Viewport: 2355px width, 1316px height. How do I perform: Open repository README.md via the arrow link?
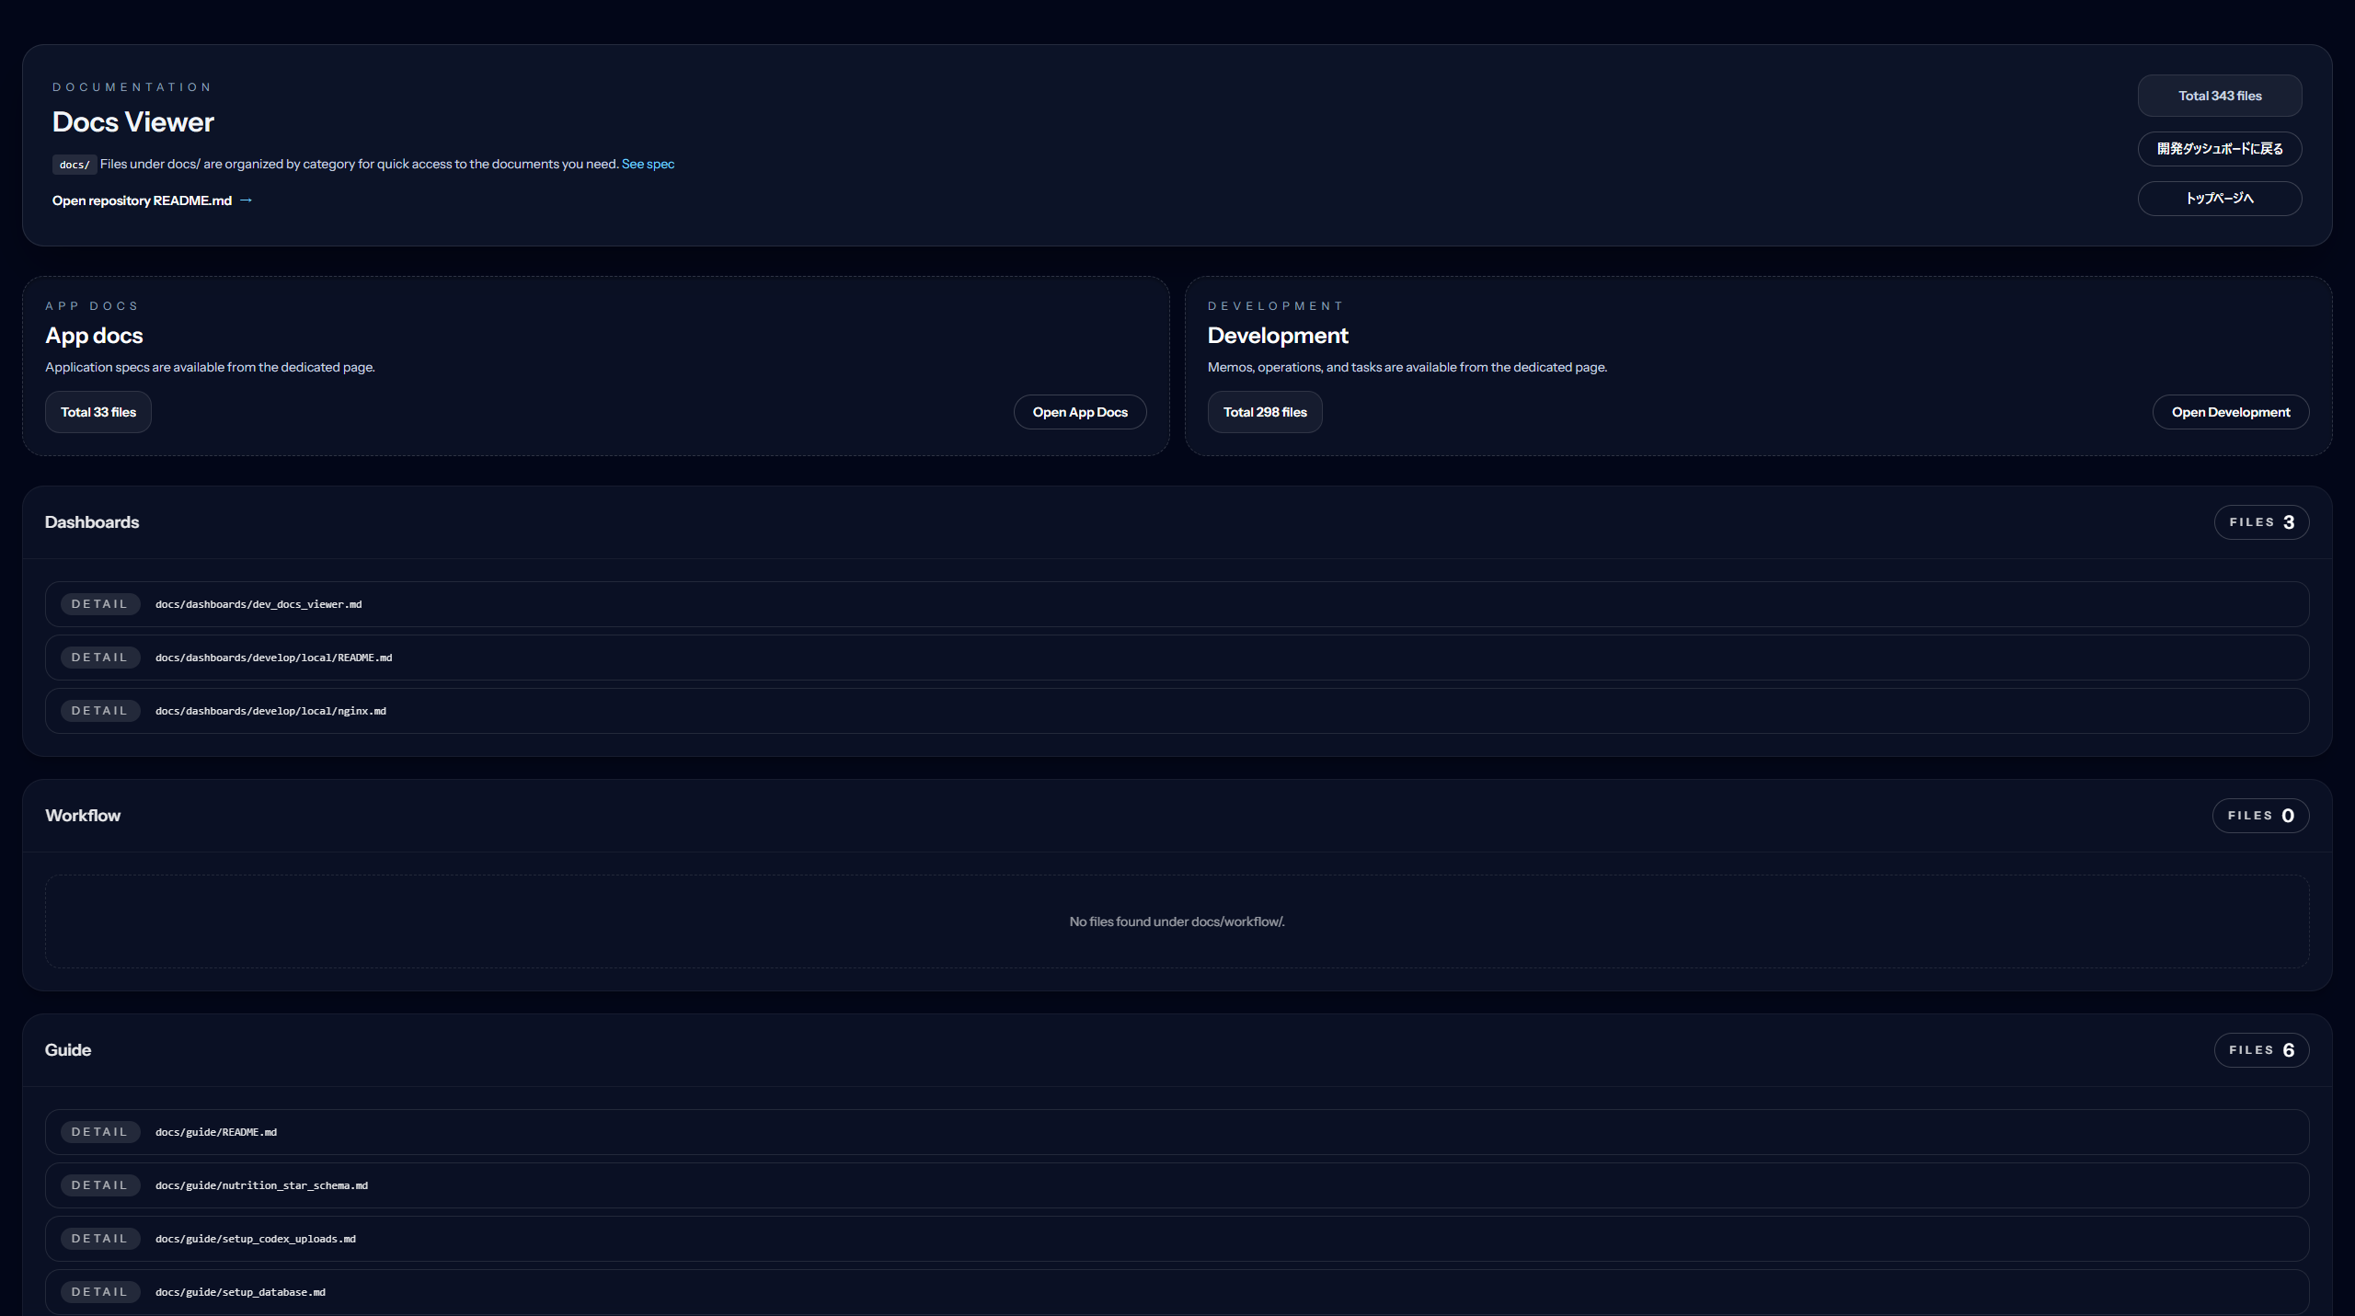pyautogui.click(x=153, y=200)
